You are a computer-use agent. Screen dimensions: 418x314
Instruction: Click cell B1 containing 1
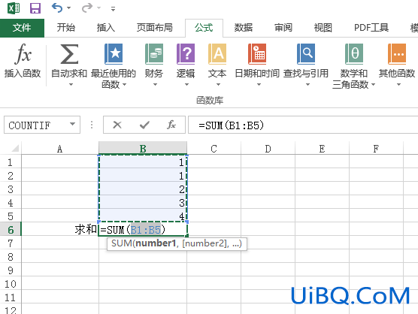pyautogui.click(x=143, y=162)
